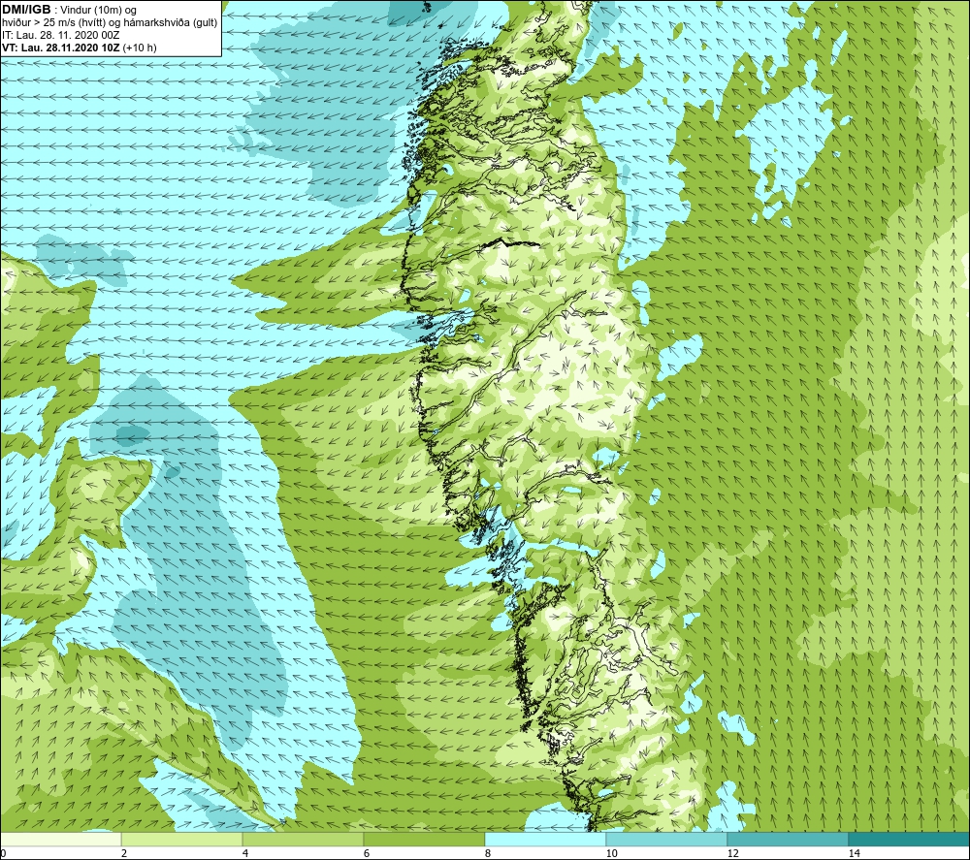Click the 'DMI/IGB' title text
The height and width of the screenshot is (860, 970).
[26, 10]
